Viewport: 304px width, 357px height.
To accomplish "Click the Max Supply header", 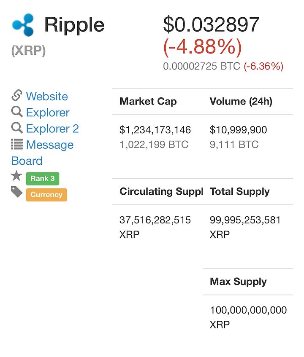I will pyautogui.click(x=238, y=282).
